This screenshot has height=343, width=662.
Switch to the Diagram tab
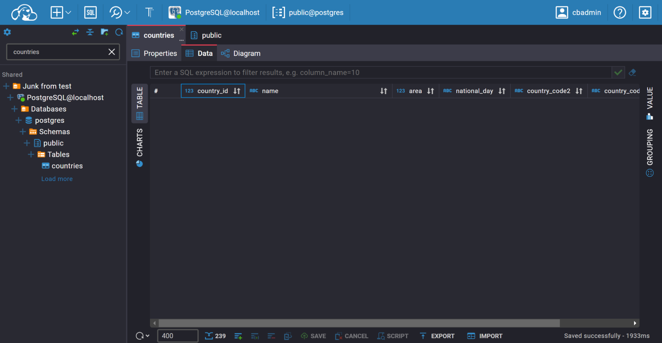(241, 53)
